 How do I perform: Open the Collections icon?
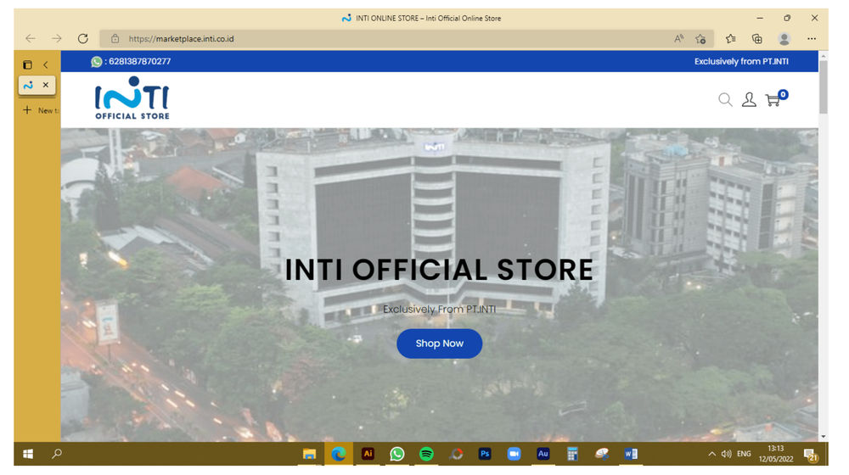[x=757, y=38]
